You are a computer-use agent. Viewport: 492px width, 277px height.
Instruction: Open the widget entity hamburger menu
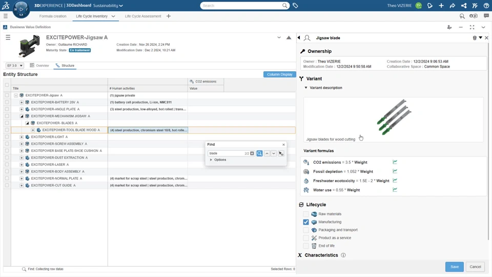[x=8, y=37]
